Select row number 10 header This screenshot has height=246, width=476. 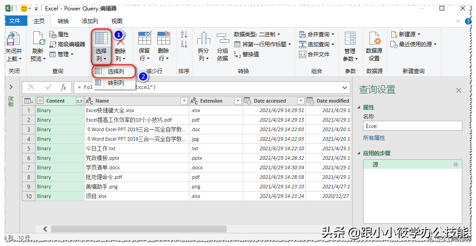29,197
